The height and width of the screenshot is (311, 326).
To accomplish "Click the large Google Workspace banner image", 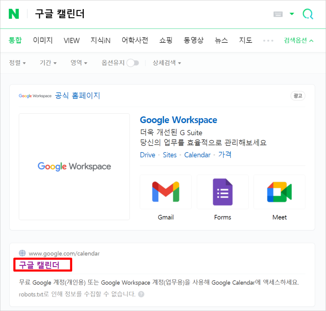I will (74, 166).
